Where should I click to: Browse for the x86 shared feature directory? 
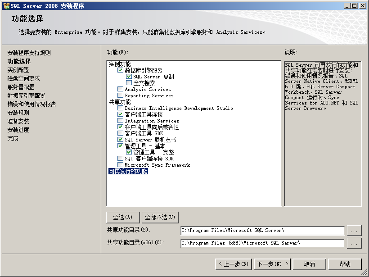point(354,243)
